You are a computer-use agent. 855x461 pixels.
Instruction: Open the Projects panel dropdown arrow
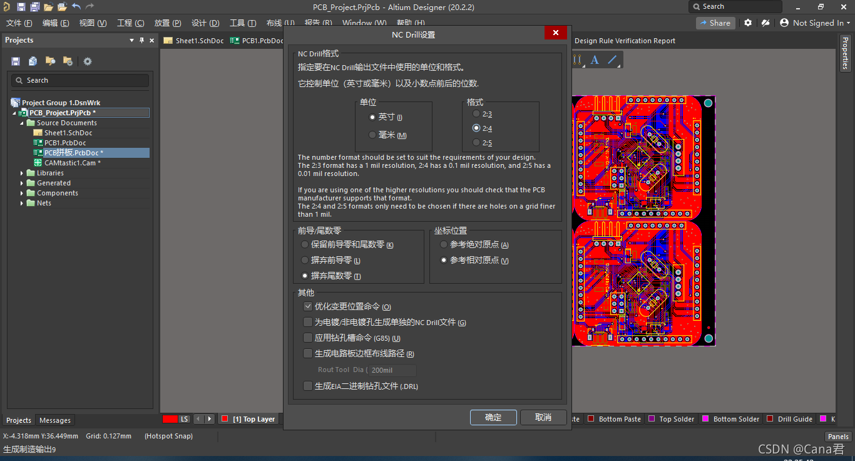coord(131,39)
